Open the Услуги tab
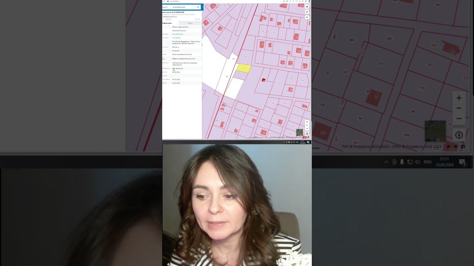 tap(190, 23)
